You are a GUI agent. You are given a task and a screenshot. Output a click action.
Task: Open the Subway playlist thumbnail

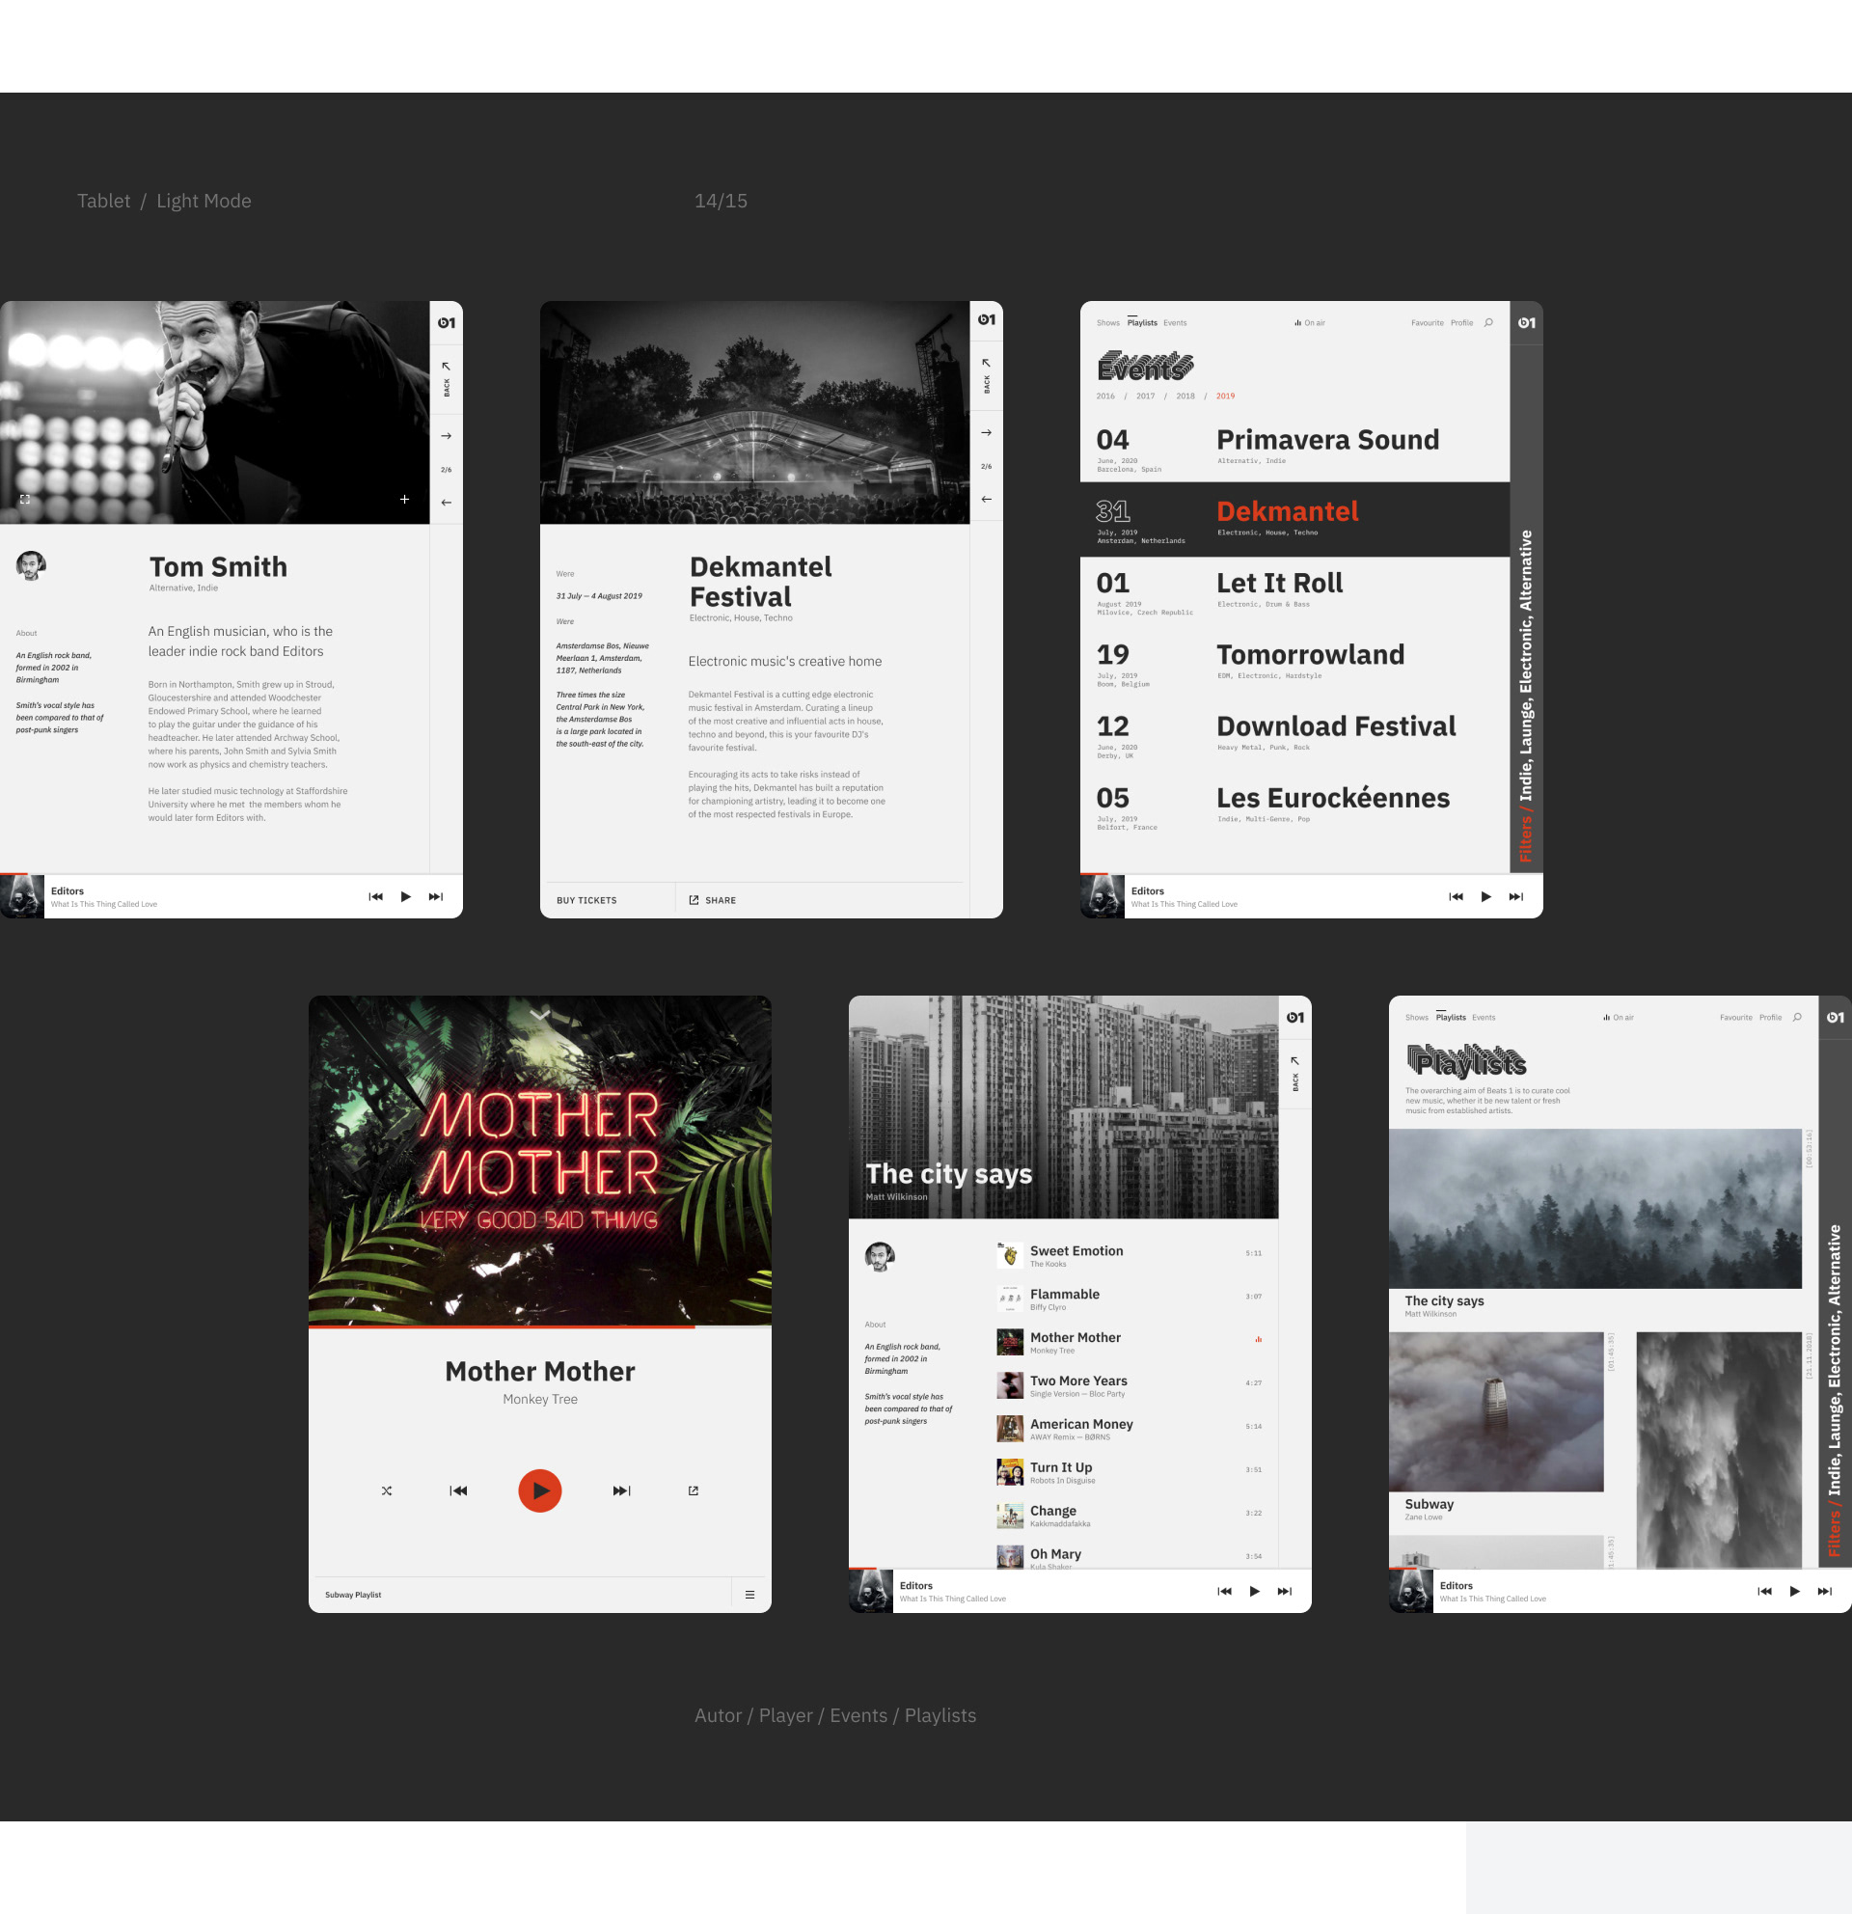1496,1411
